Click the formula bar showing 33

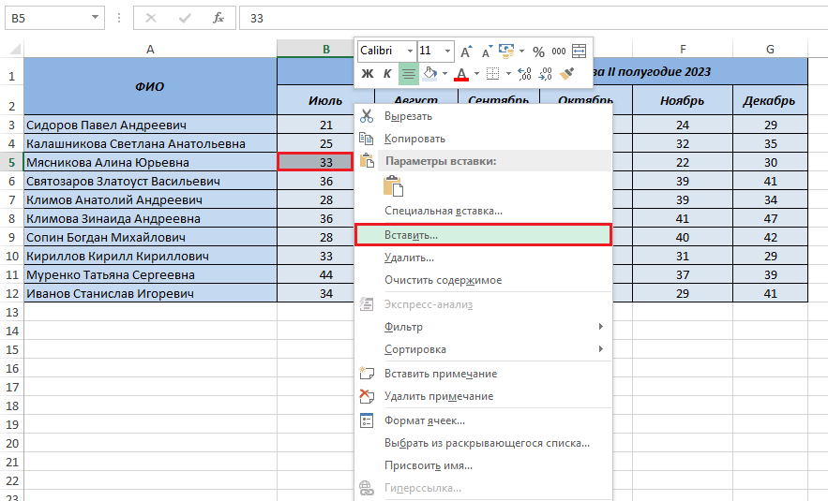pyautogui.click(x=525, y=18)
